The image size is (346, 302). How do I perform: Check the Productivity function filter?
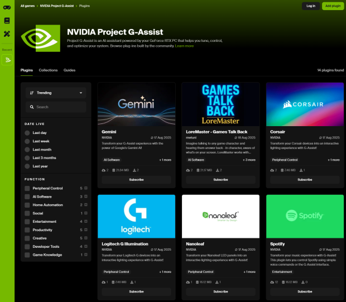point(27,230)
